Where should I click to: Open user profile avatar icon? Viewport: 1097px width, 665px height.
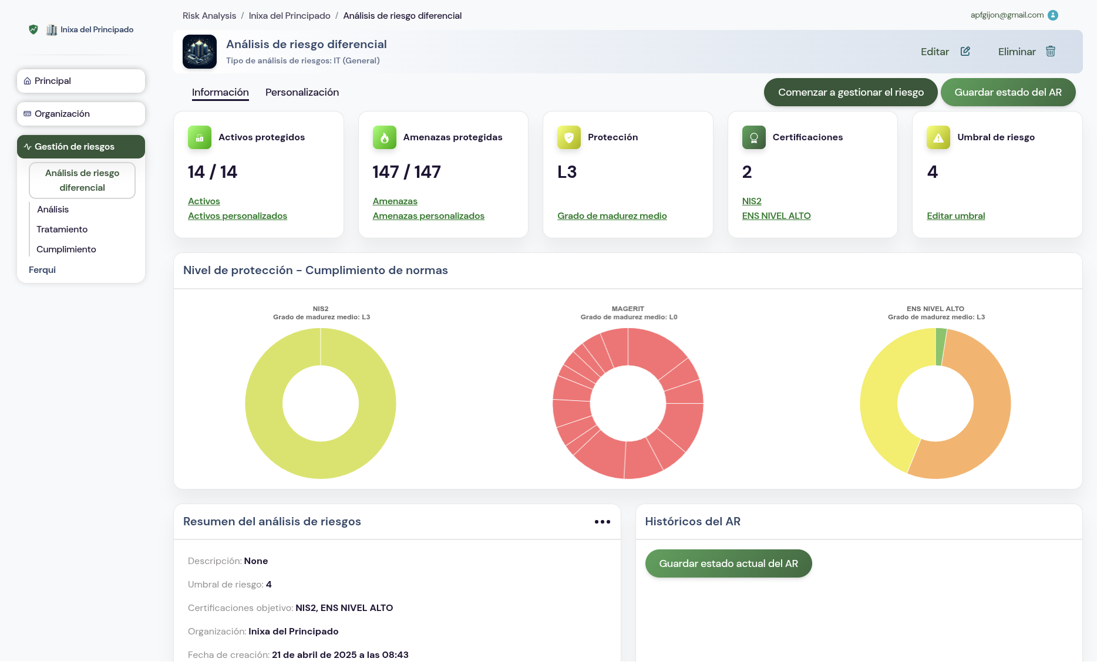tap(1053, 15)
